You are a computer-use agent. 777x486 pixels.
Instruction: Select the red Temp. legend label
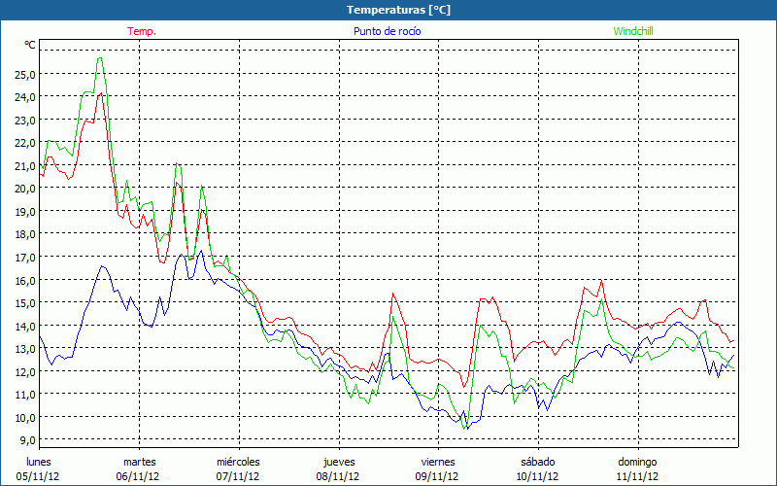pyautogui.click(x=142, y=31)
